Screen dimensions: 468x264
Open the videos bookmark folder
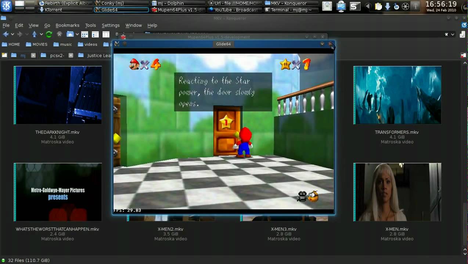[88, 44]
